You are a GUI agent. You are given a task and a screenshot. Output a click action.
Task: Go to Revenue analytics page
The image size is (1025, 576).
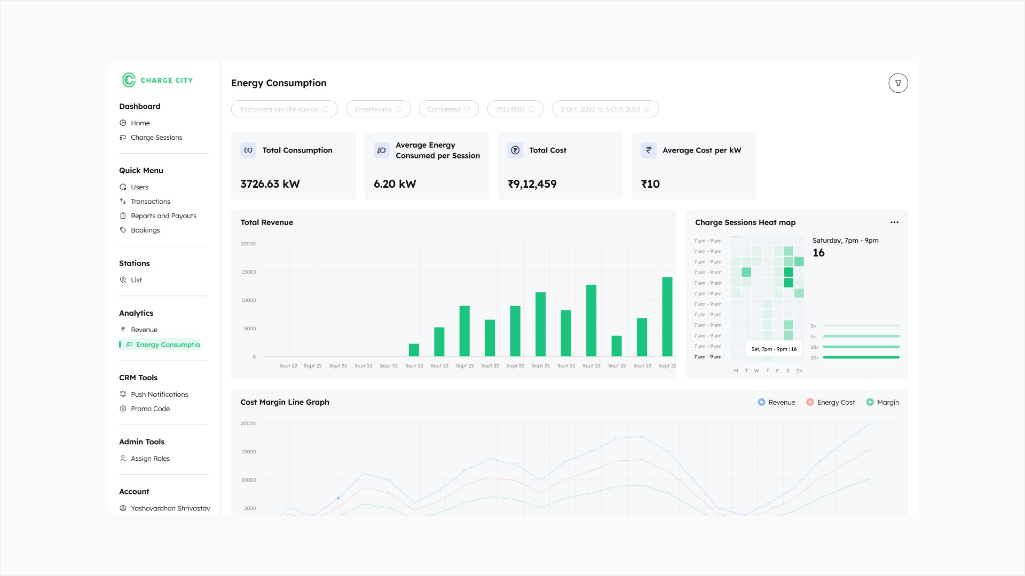(x=144, y=330)
